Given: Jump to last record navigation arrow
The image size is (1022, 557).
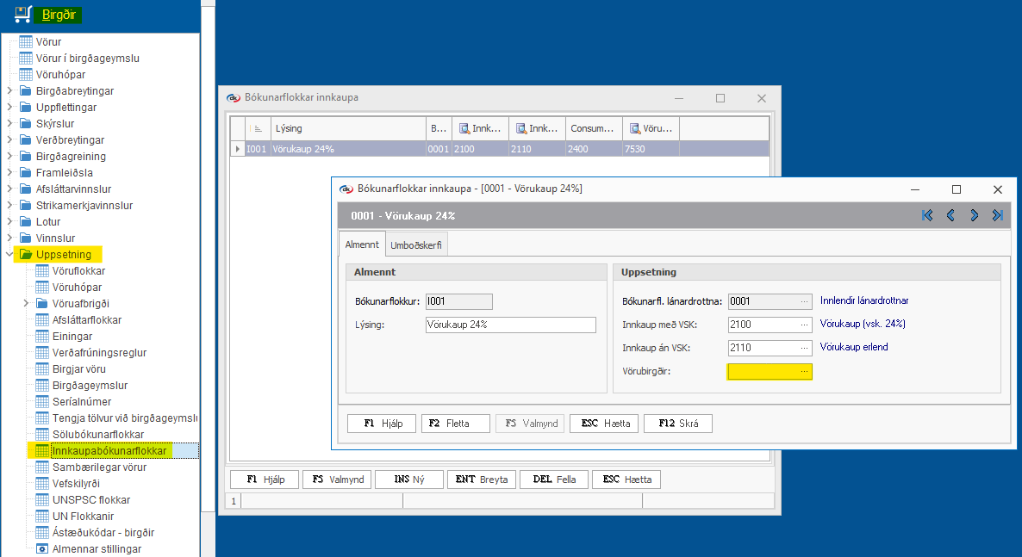Looking at the screenshot, I should (x=997, y=215).
